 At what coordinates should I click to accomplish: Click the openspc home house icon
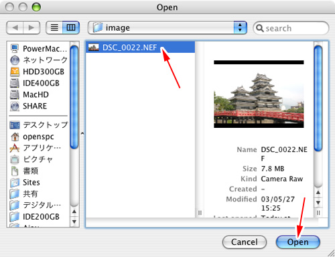tap(15, 137)
